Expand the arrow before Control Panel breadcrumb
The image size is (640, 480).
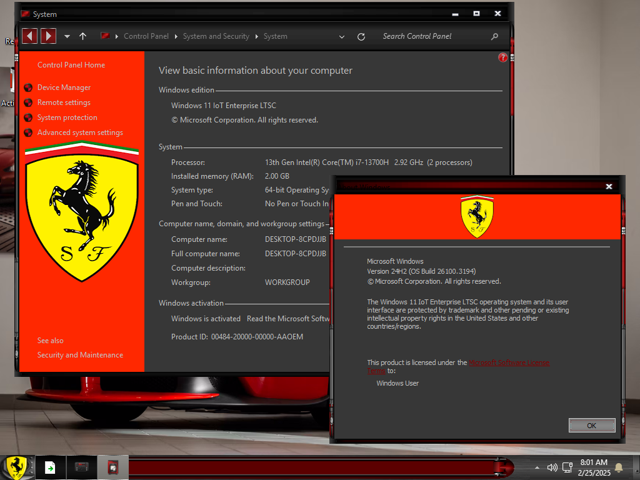pos(117,36)
